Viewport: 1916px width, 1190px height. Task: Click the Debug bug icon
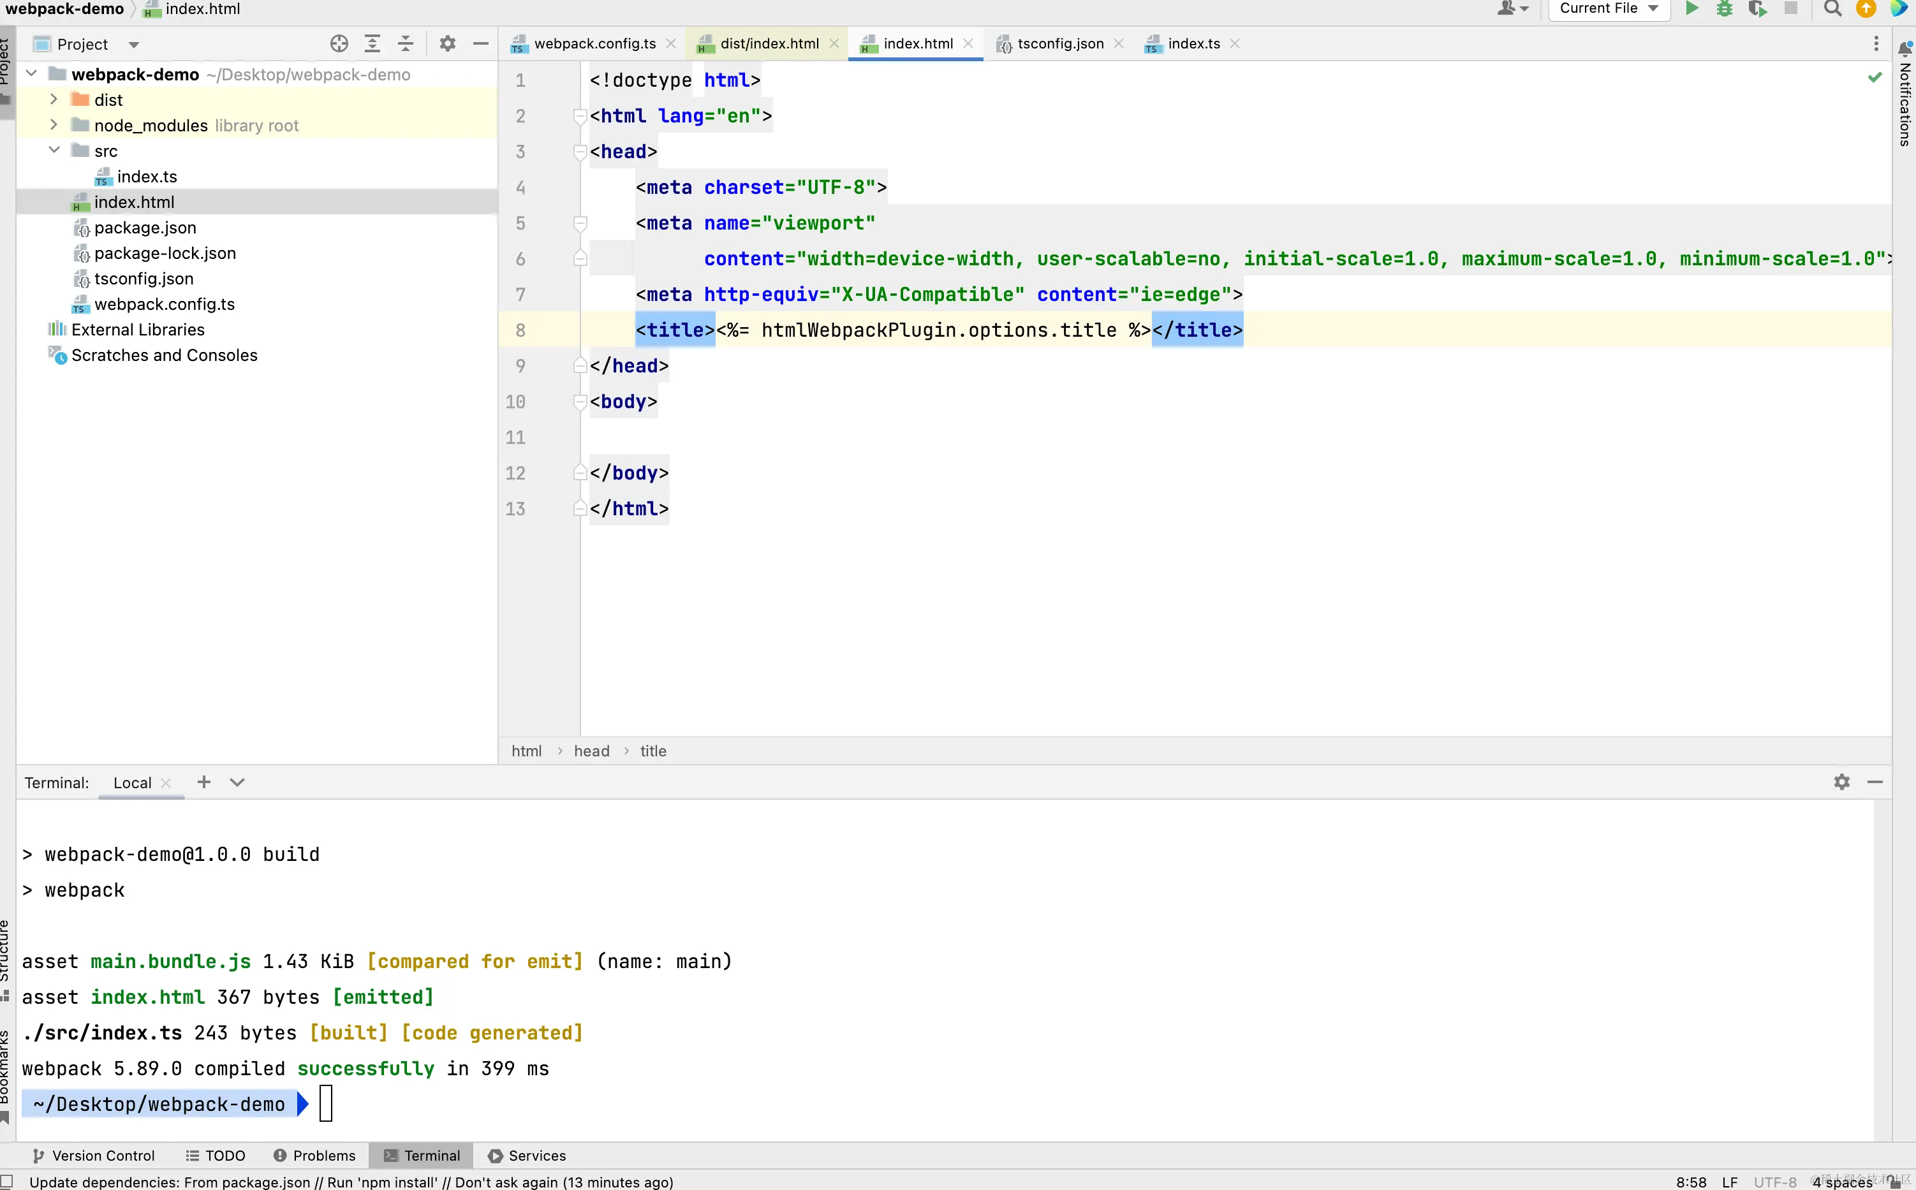tap(1724, 9)
